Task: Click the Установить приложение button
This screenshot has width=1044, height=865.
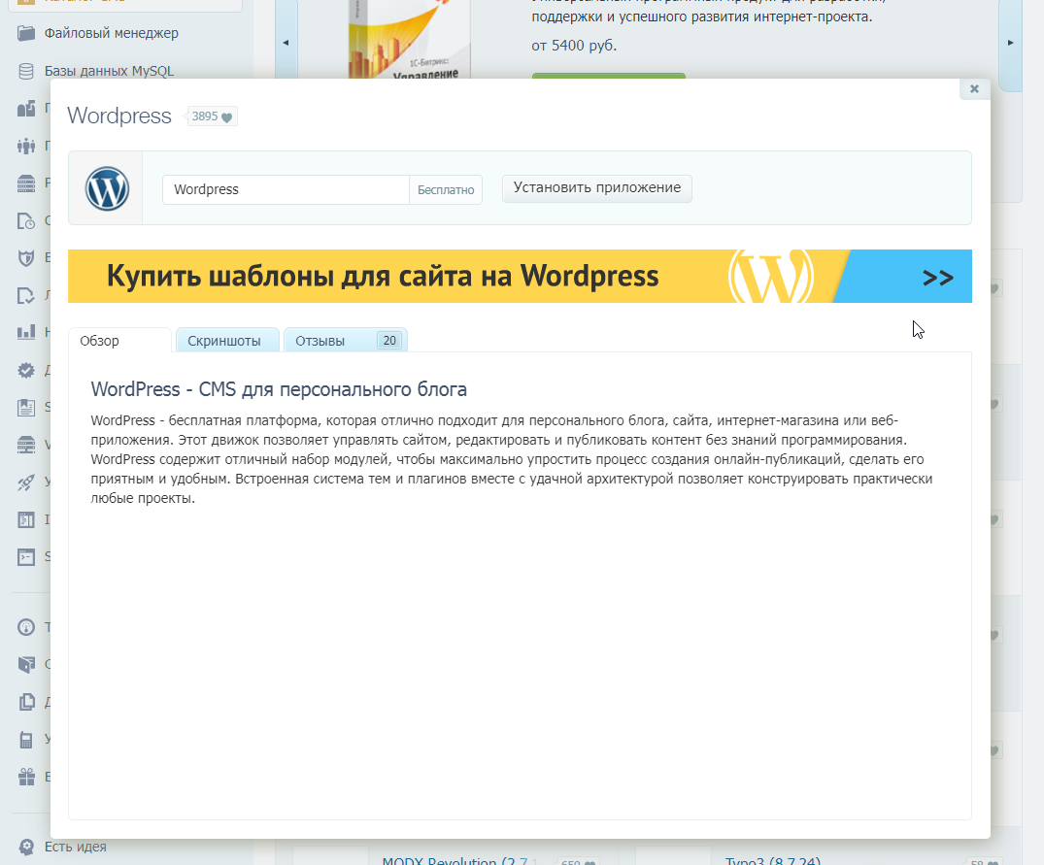Action: [596, 188]
